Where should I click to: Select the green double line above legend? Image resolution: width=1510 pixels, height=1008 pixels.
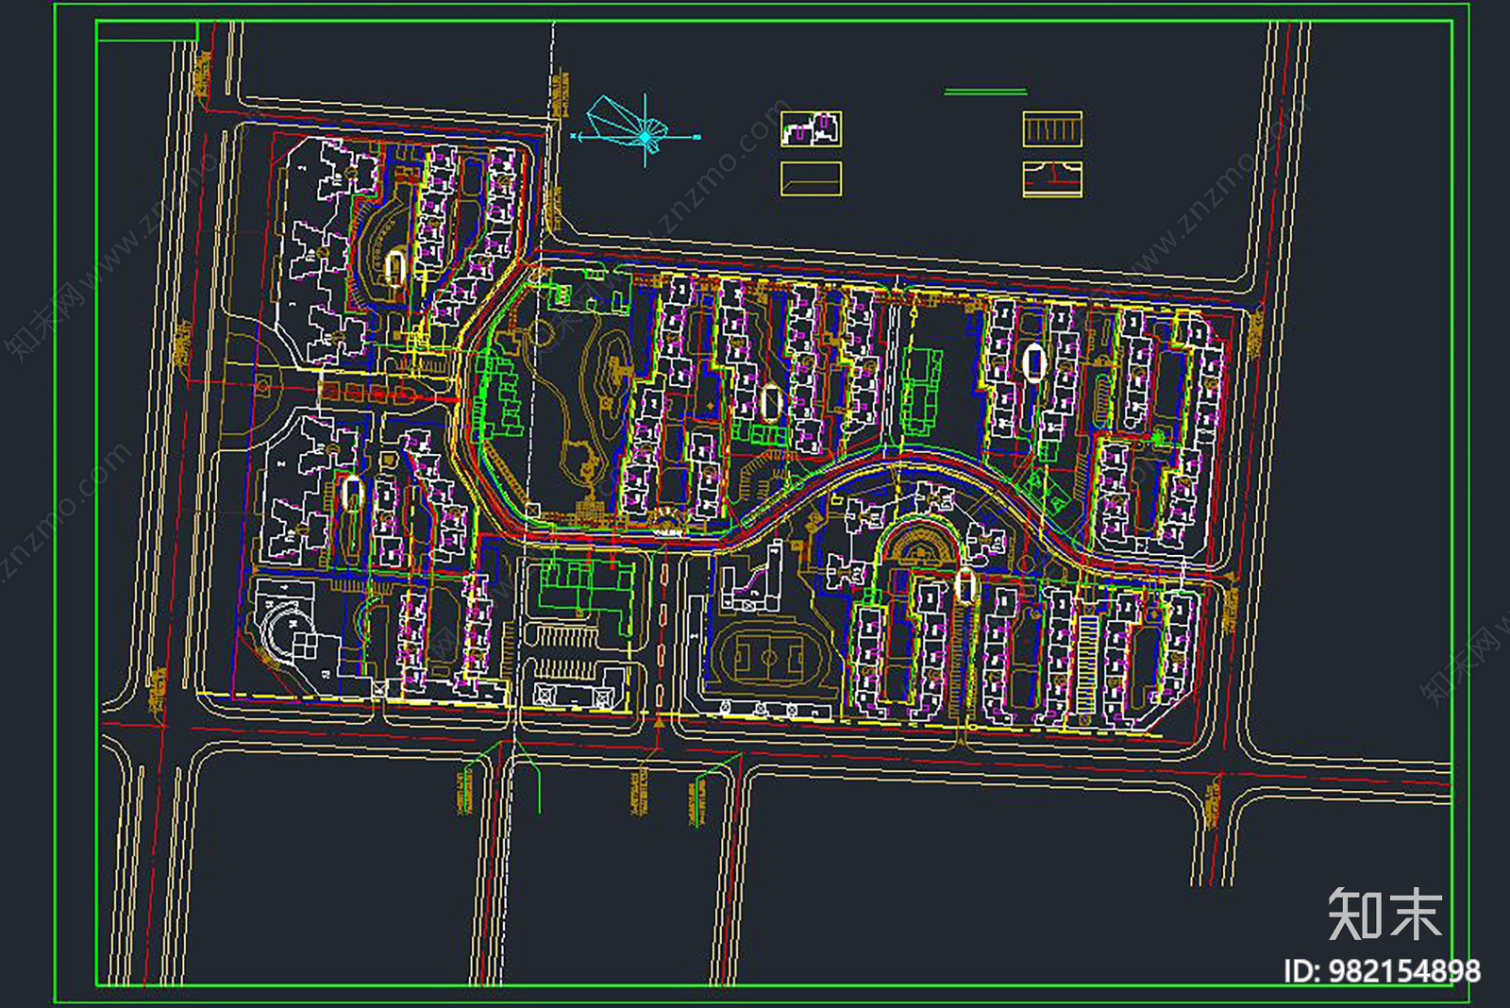click(x=985, y=92)
